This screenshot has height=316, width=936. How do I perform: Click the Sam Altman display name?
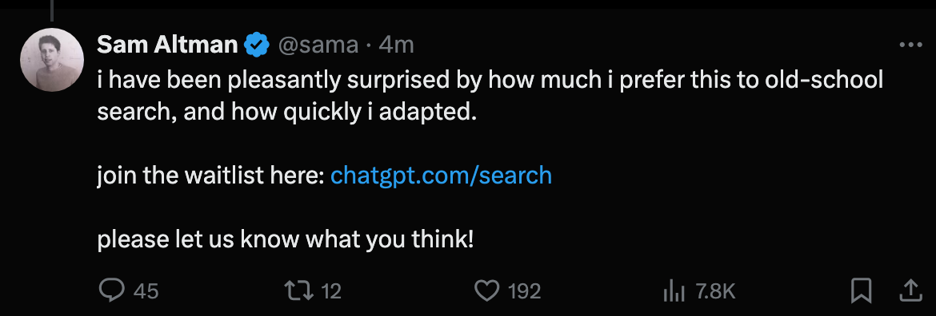pos(168,45)
